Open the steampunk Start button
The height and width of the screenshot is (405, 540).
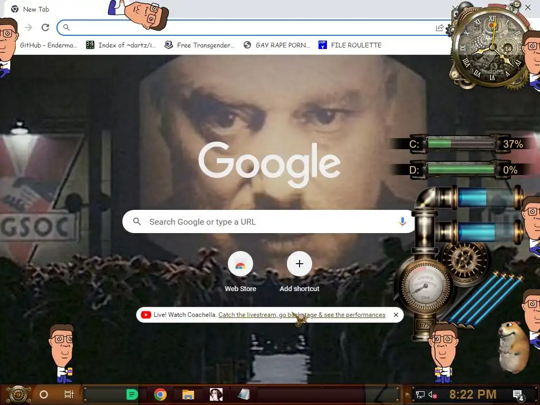(x=18, y=394)
